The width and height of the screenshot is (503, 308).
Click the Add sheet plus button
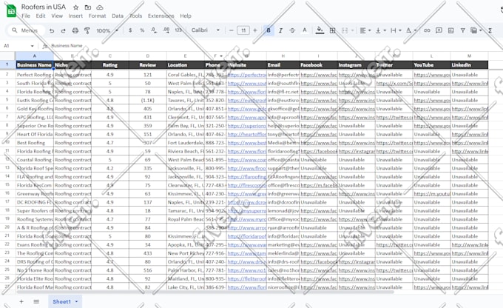21,301
